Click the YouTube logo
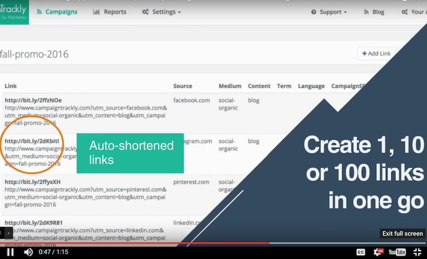 click(x=397, y=252)
